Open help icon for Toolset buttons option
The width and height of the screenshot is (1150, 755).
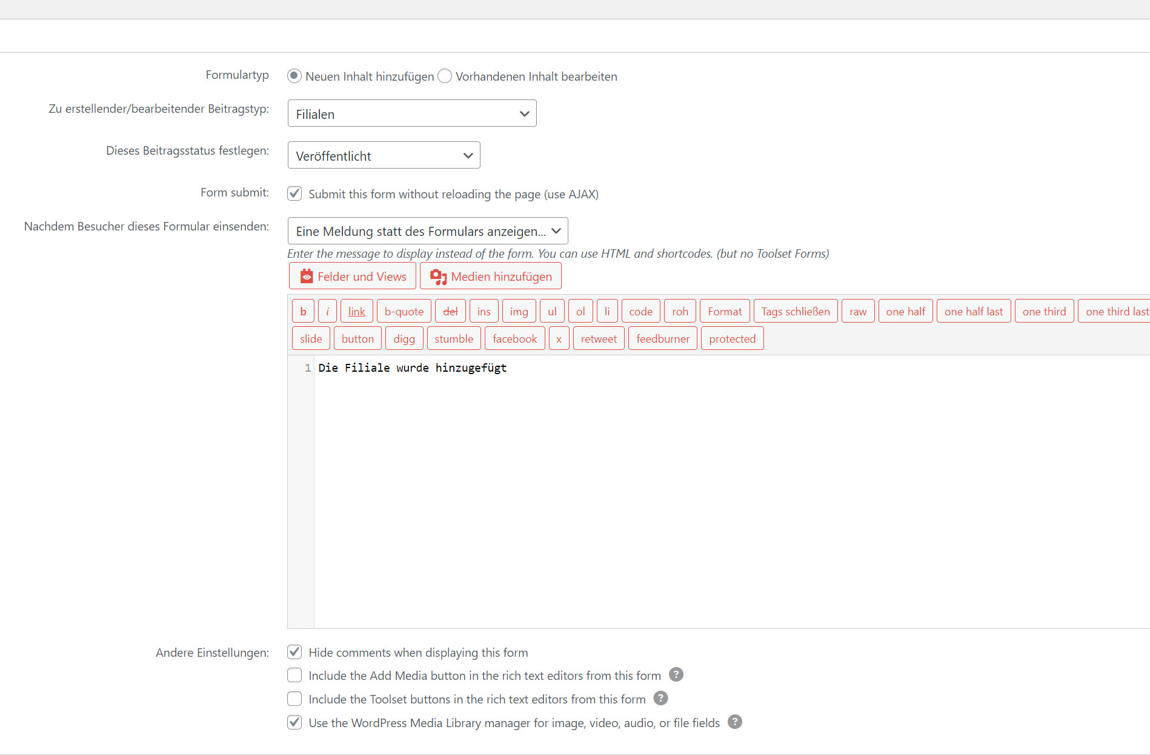pos(661,698)
